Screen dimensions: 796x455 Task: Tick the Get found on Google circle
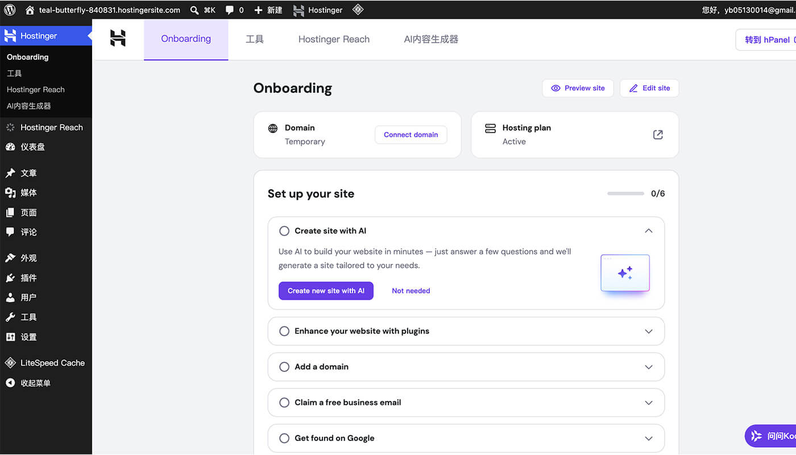284,439
